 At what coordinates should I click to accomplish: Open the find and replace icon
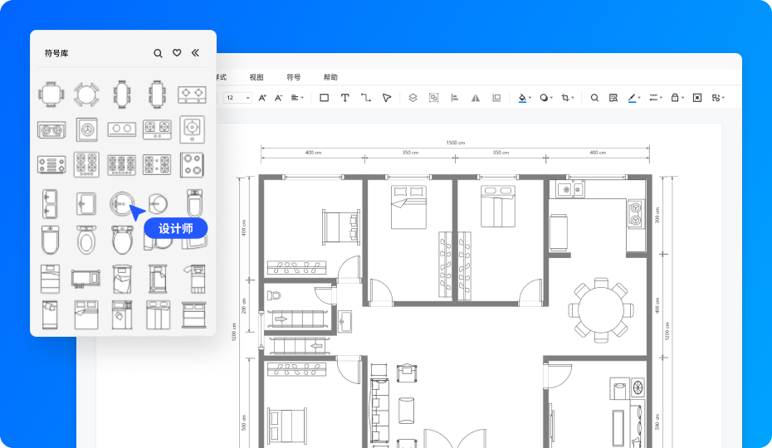point(613,97)
